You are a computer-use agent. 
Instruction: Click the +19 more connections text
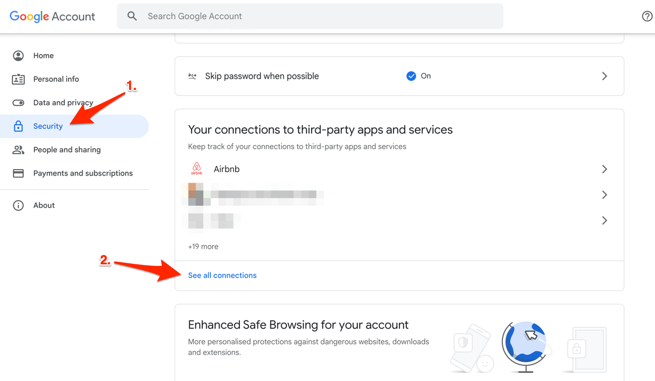point(203,246)
